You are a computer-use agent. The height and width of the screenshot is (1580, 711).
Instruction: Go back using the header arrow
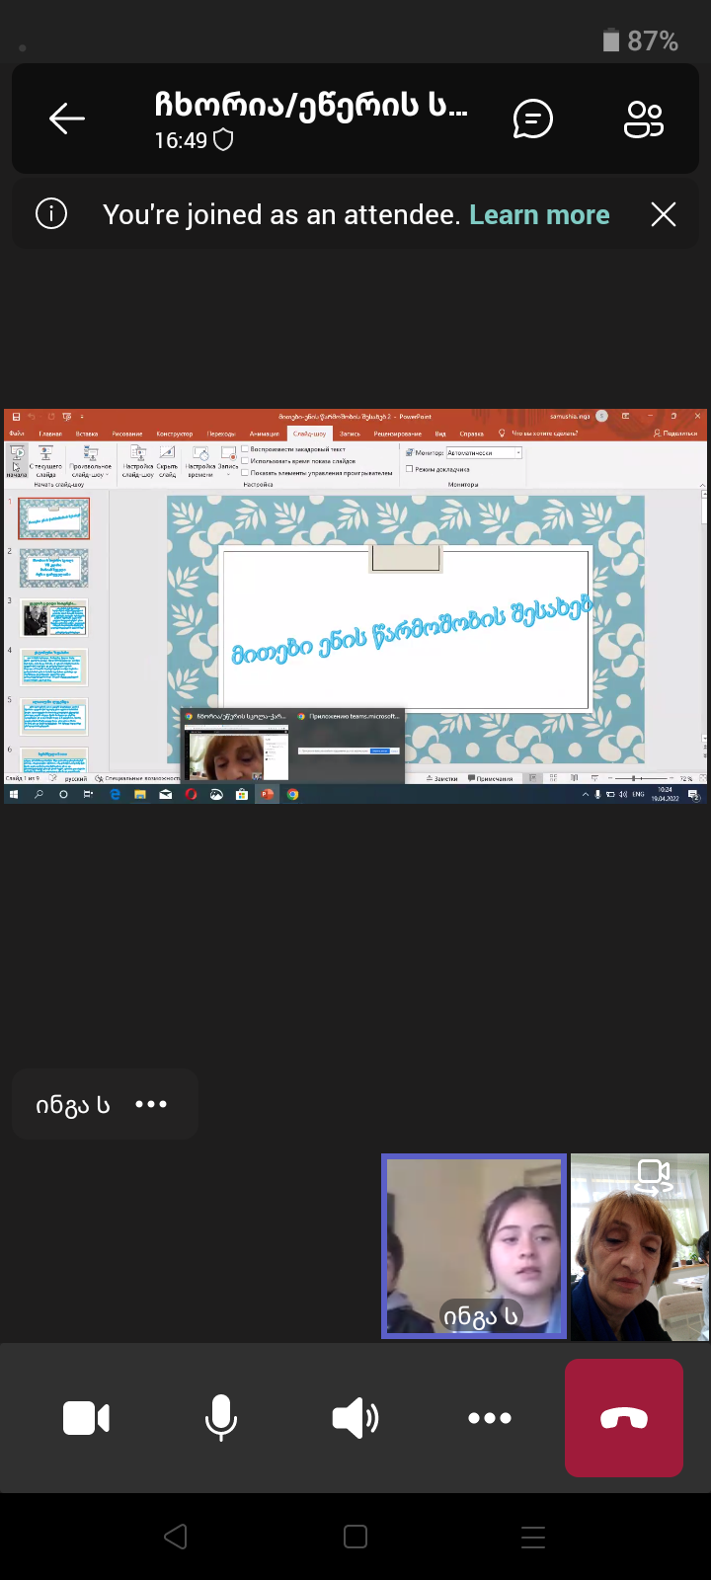tap(67, 118)
